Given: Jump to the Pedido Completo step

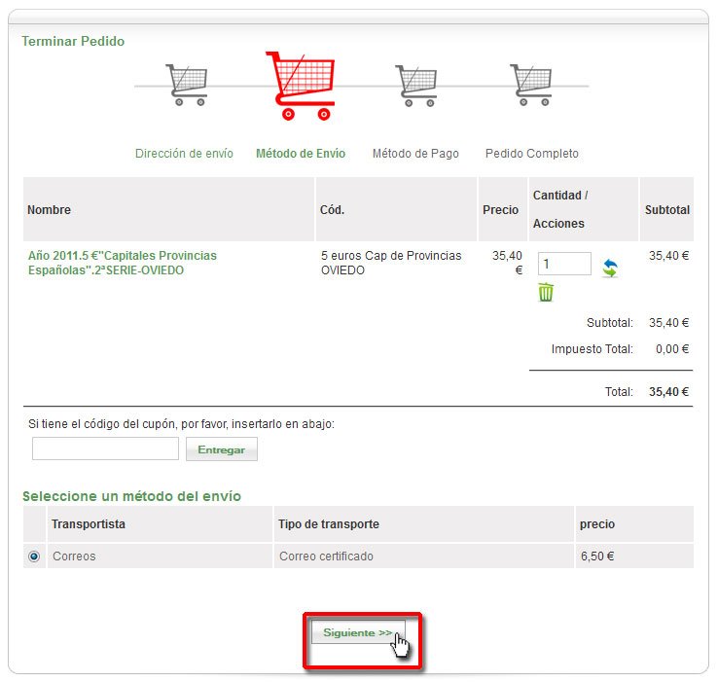Looking at the screenshot, I should point(531,154).
